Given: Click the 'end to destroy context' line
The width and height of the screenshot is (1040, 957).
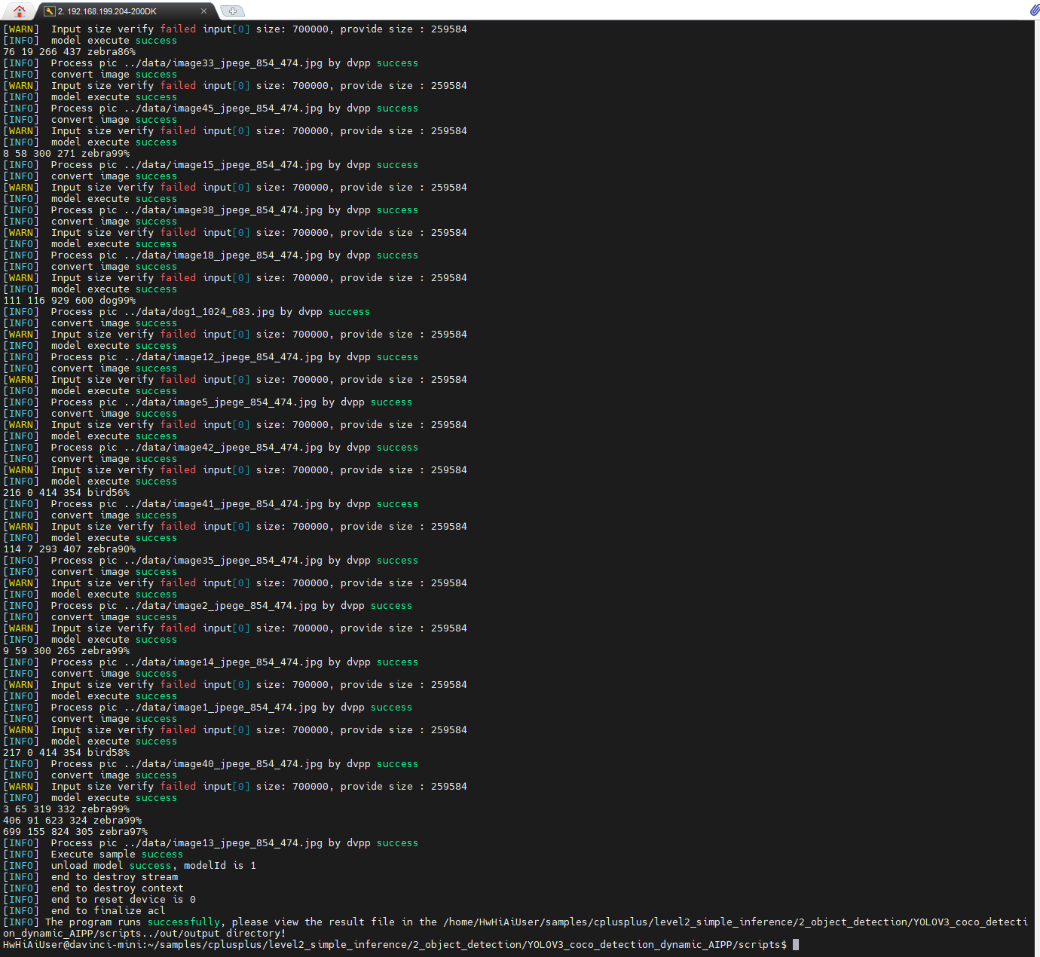Looking at the screenshot, I should tap(93, 888).
